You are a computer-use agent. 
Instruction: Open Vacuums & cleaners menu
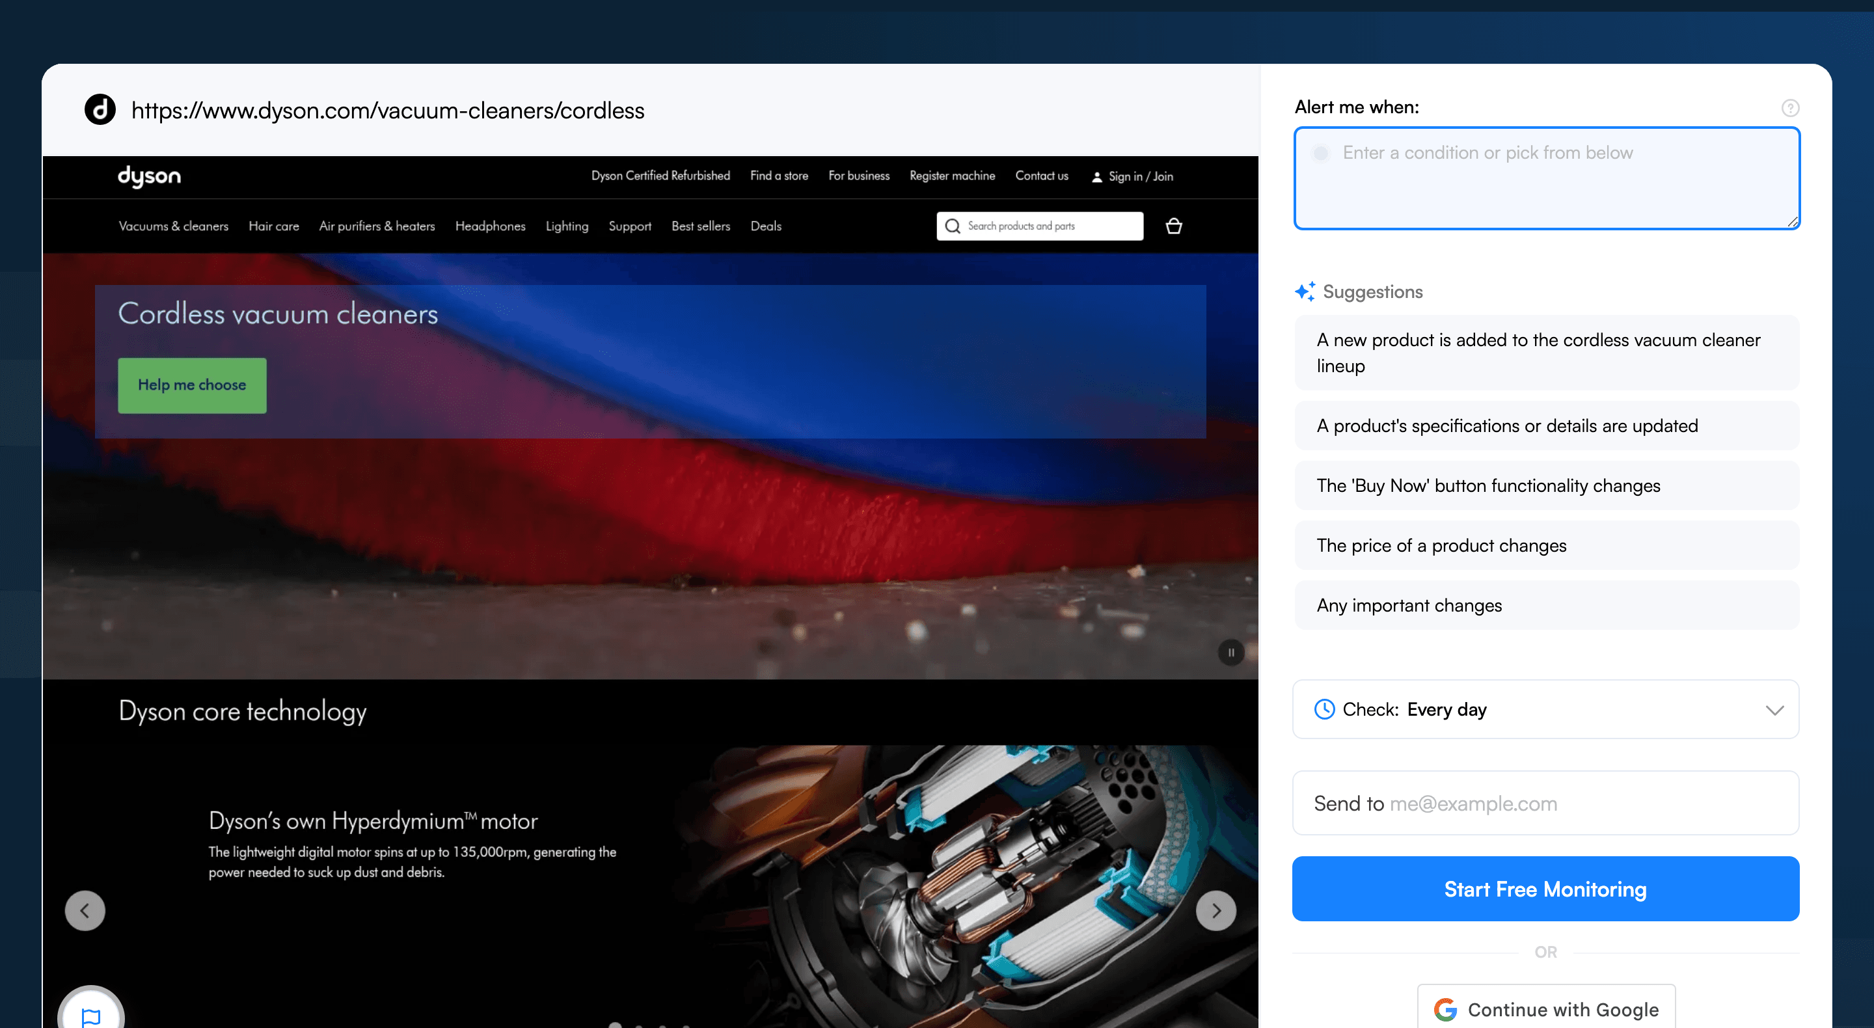point(173,226)
